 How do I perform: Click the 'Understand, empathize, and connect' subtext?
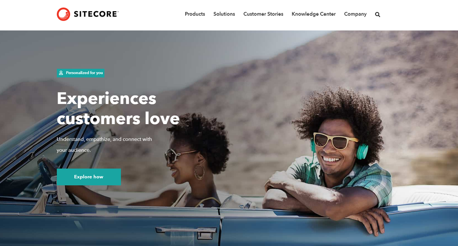click(x=104, y=145)
